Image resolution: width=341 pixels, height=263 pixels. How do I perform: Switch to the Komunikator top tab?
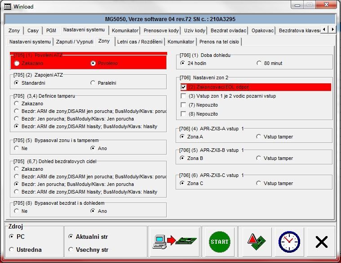pyautogui.click(x=125, y=30)
